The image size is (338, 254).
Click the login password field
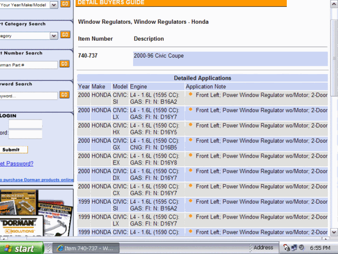click(x=25, y=134)
